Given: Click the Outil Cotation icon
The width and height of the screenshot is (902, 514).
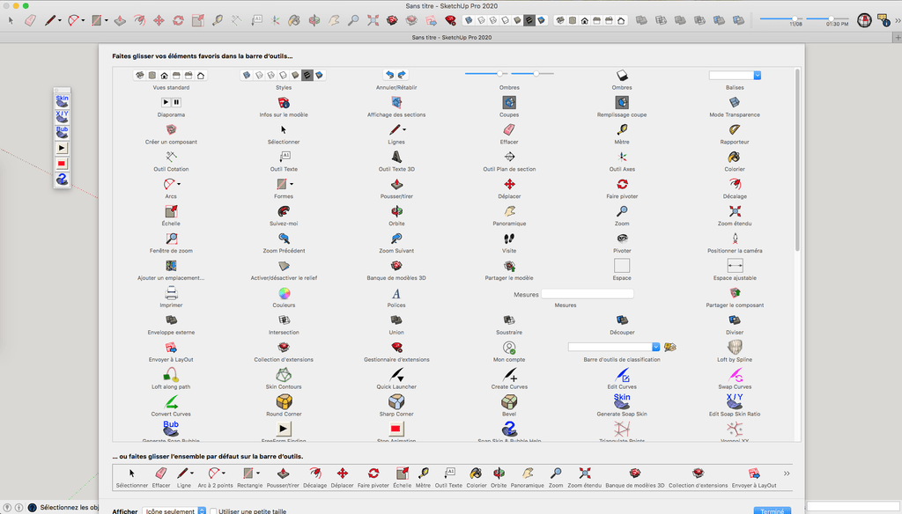Looking at the screenshot, I should tap(171, 157).
